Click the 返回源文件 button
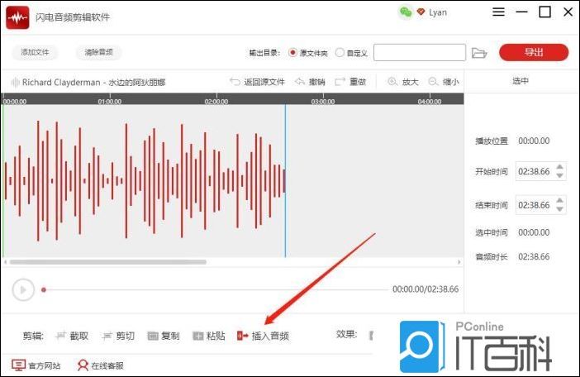580x377 pixels. [257, 82]
